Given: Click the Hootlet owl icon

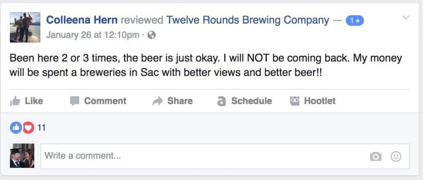Looking at the screenshot, I should (x=295, y=101).
